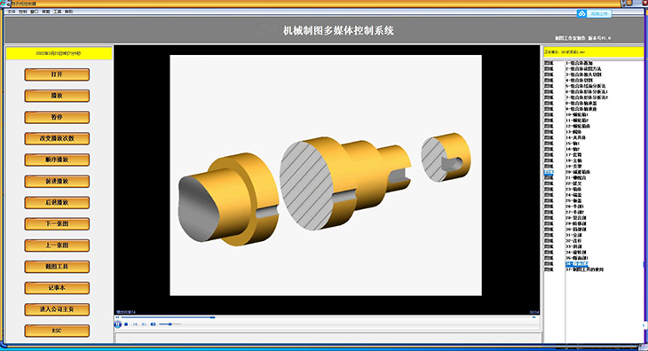Open the 截图工具 screenshot tool
The height and width of the screenshot is (351, 648).
click(x=57, y=267)
